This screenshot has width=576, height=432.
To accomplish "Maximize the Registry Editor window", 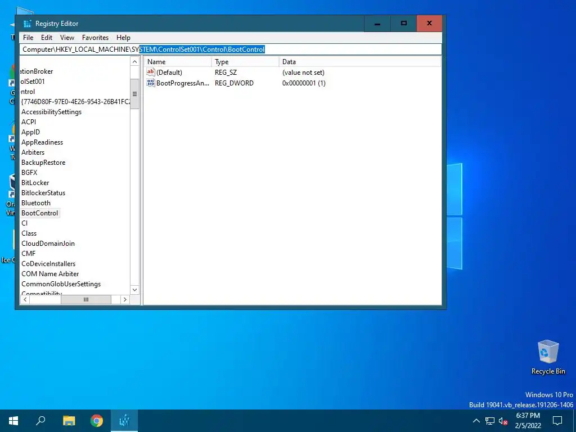I will [x=404, y=24].
